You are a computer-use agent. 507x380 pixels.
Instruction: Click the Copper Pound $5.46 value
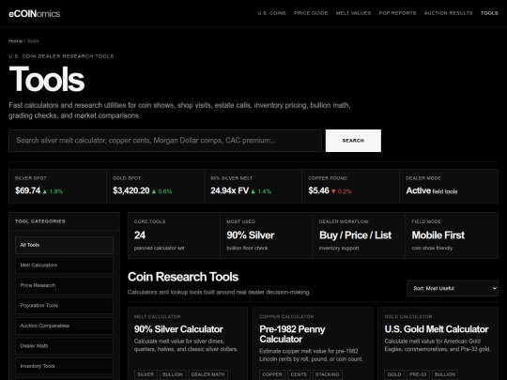318,190
